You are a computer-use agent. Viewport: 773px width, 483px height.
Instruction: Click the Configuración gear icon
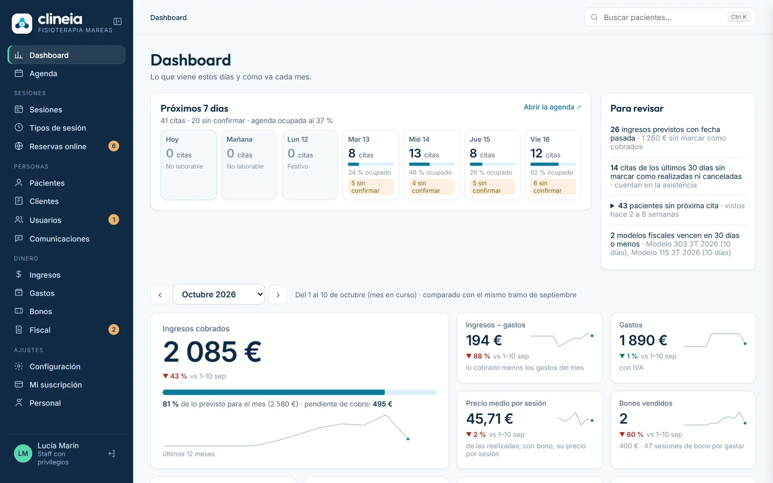(x=19, y=366)
